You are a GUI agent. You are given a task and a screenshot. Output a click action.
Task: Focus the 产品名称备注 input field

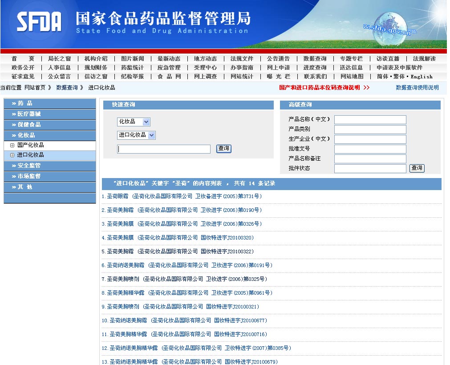coord(370,158)
